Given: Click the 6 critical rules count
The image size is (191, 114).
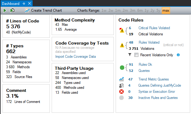Looking at the screenshot, I should 130,28.
